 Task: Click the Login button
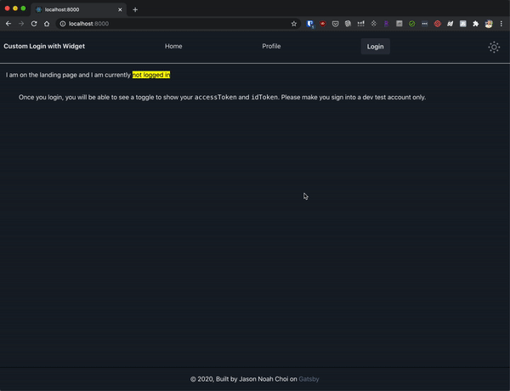[x=376, y=47]
